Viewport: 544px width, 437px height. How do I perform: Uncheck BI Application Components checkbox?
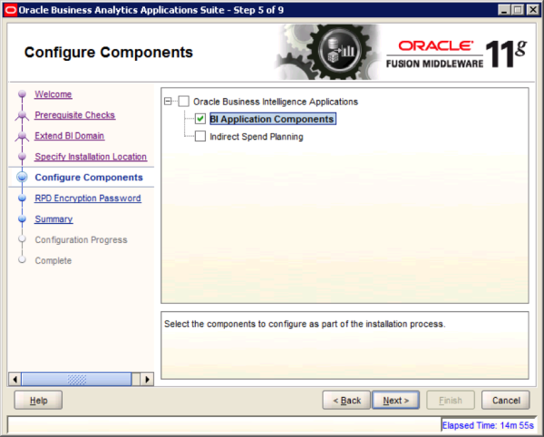(x=200, y=119)
